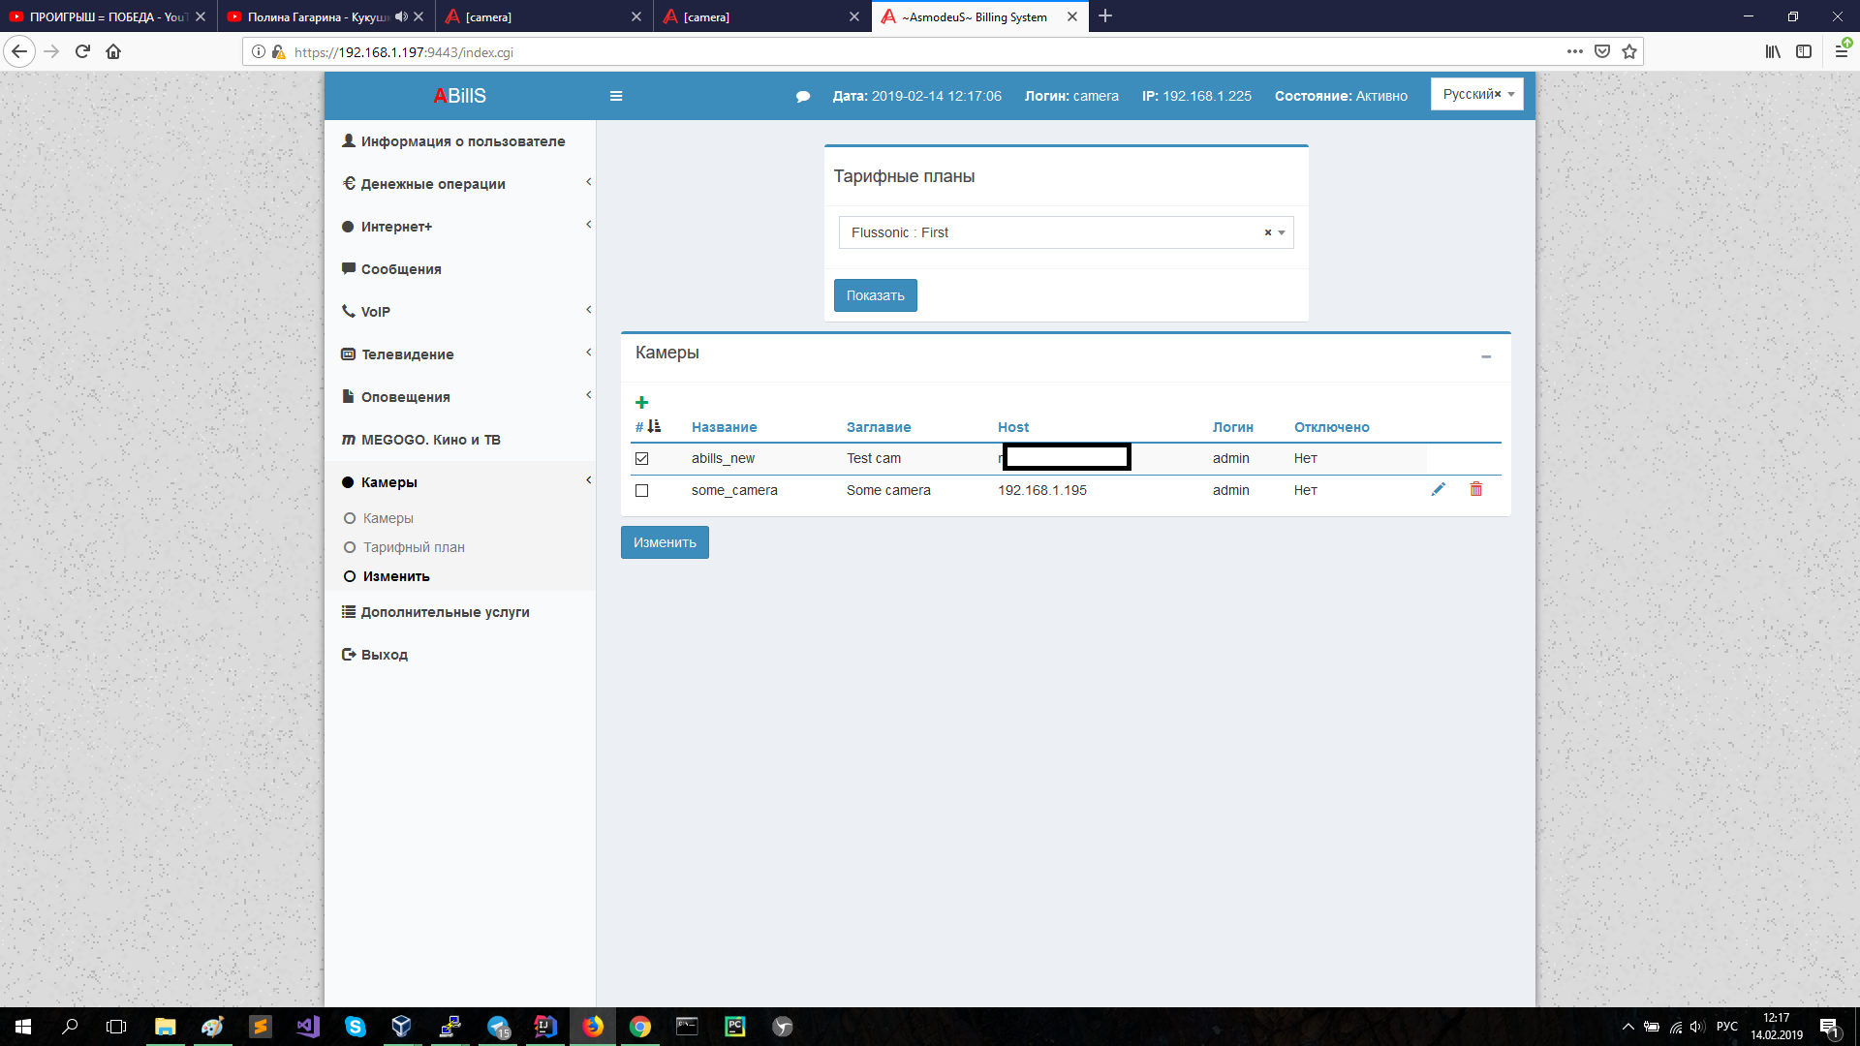Click the sort icon next to # column
Image resolution: width=1860 pixels, height=1046 pixels.
(655, 427)
